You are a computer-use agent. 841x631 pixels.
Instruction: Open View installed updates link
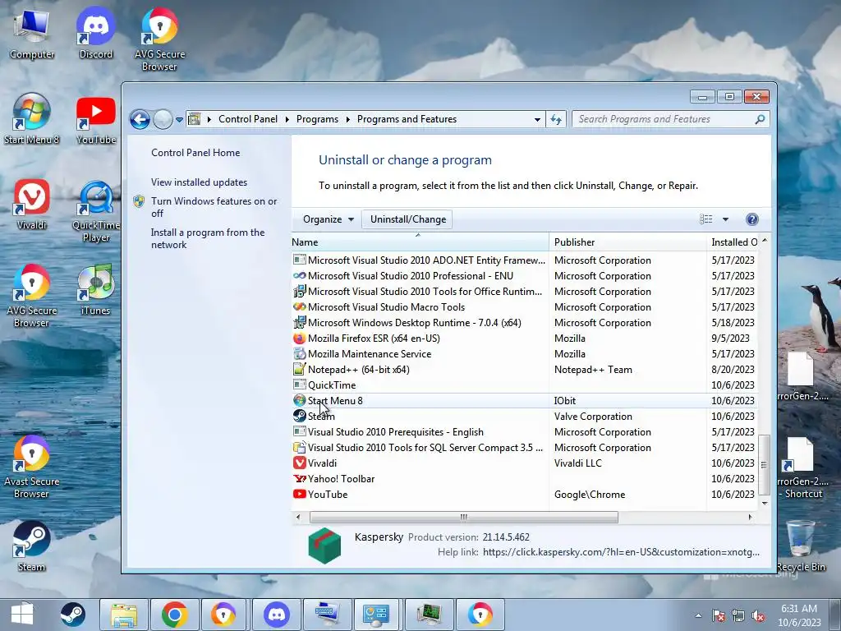tap(199, 182)
